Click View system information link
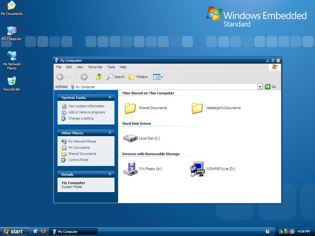The height and width of the screenshot is (236, 315). click(86, 106)
